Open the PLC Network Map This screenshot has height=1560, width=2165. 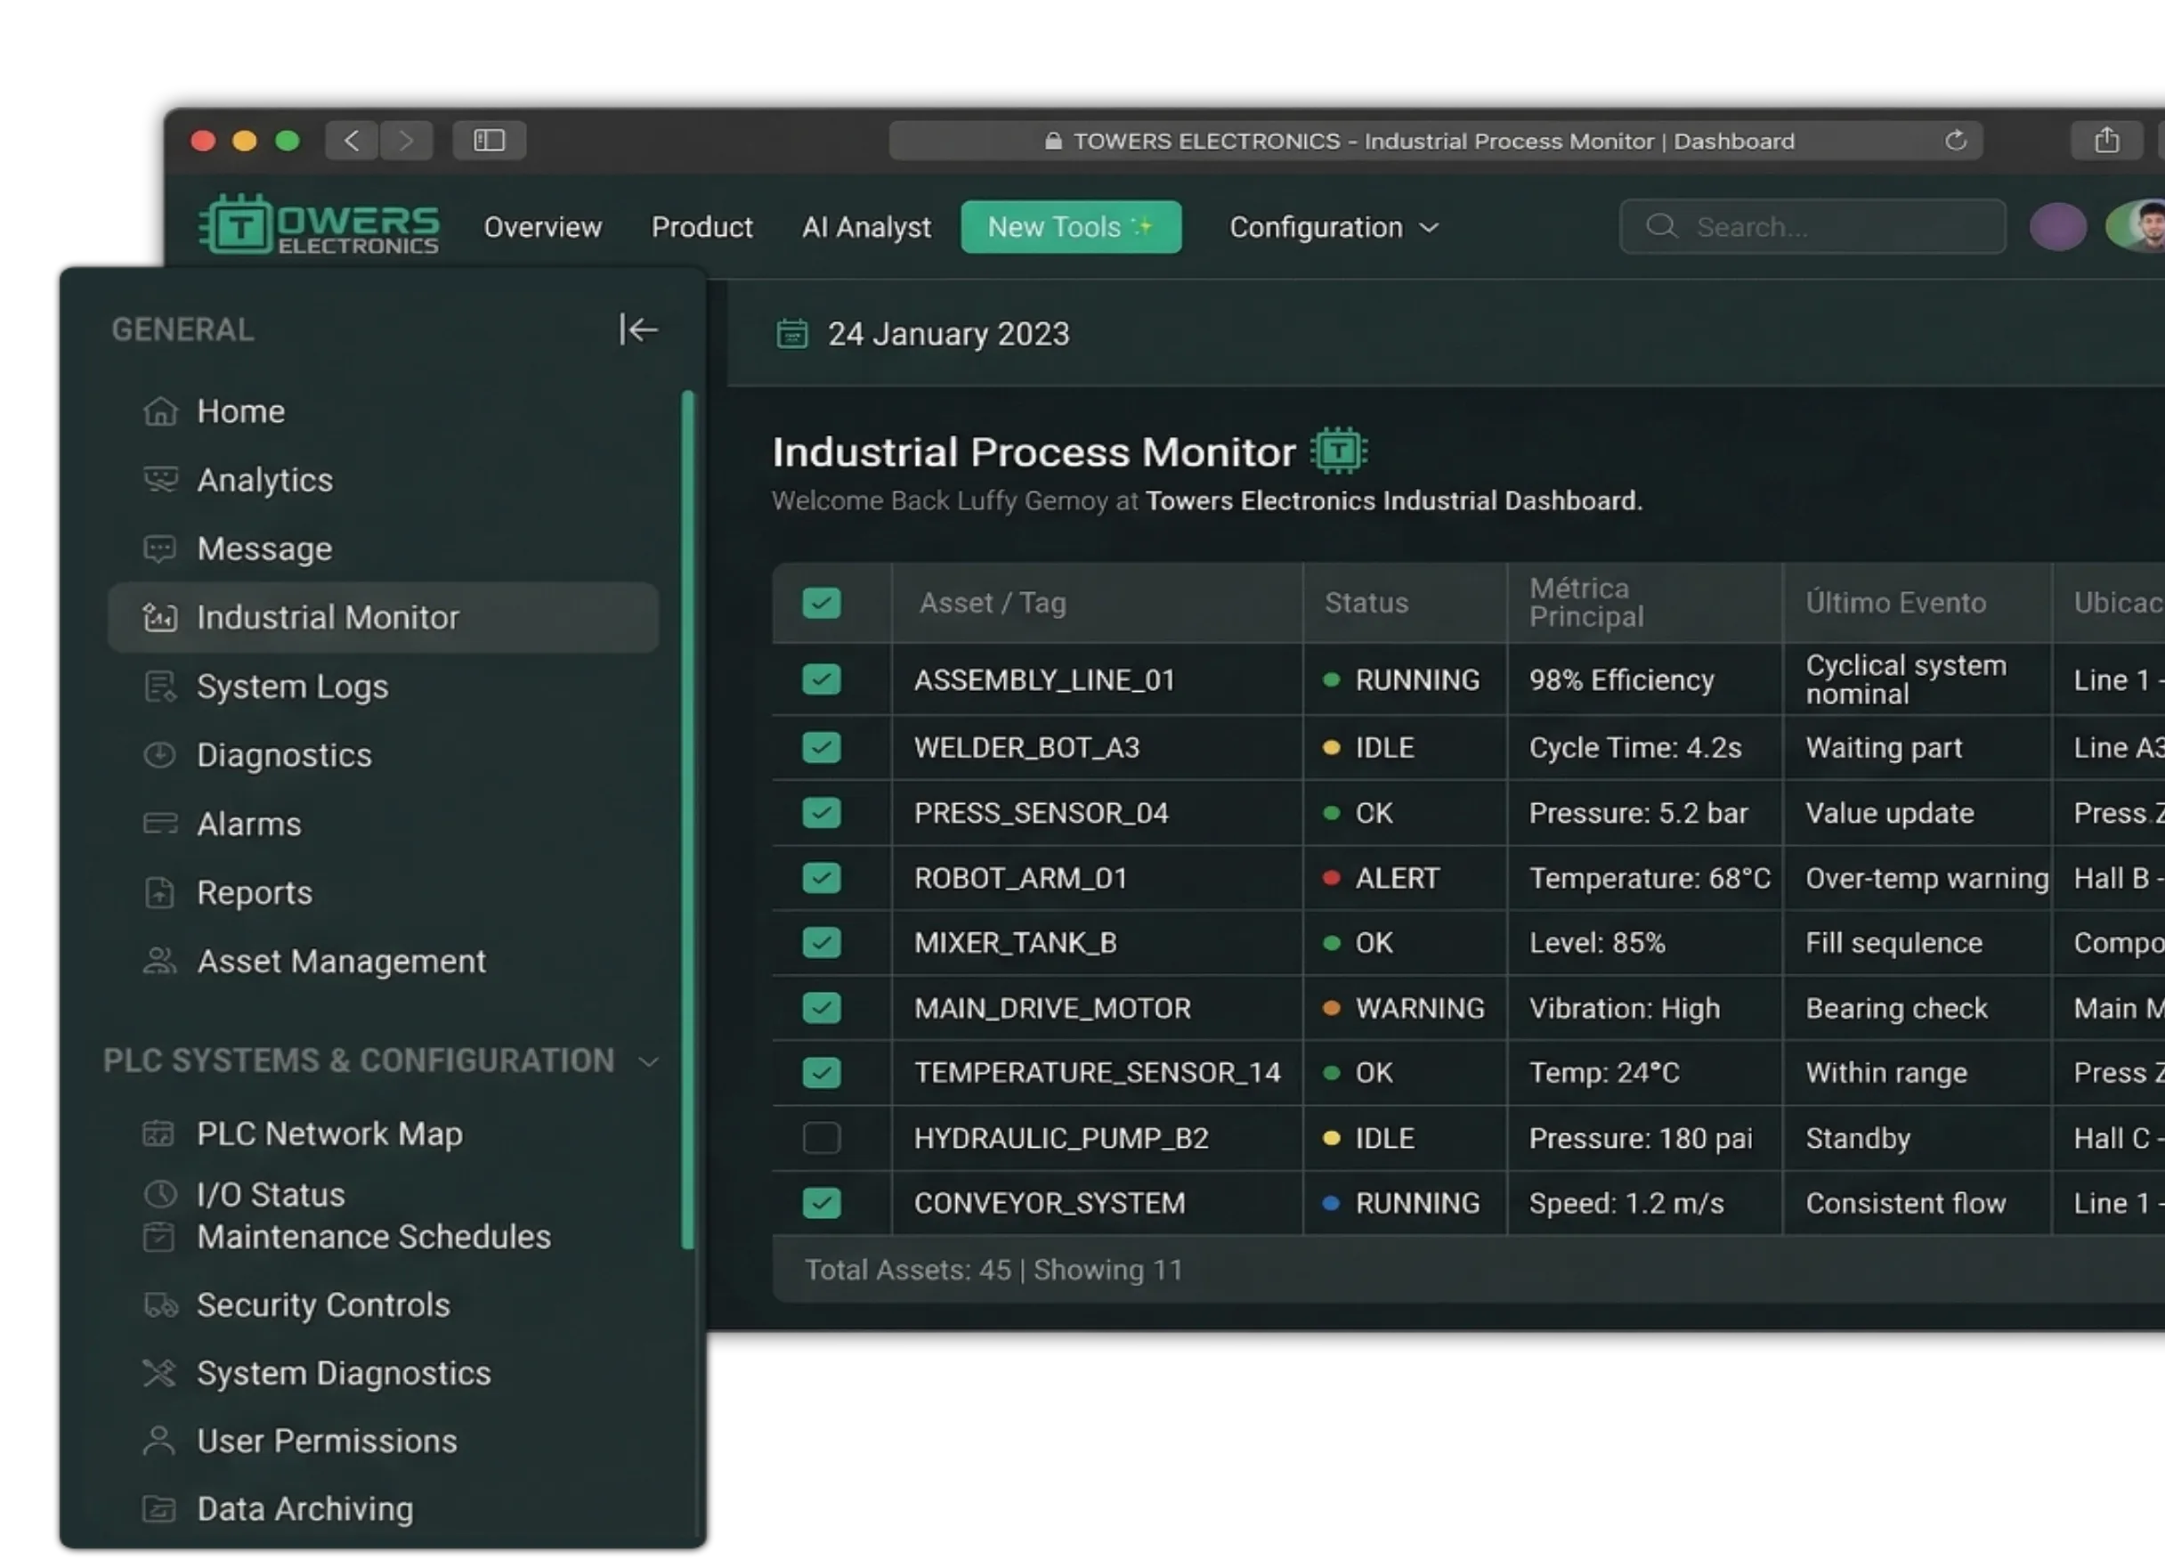(x=328, y=1133)
